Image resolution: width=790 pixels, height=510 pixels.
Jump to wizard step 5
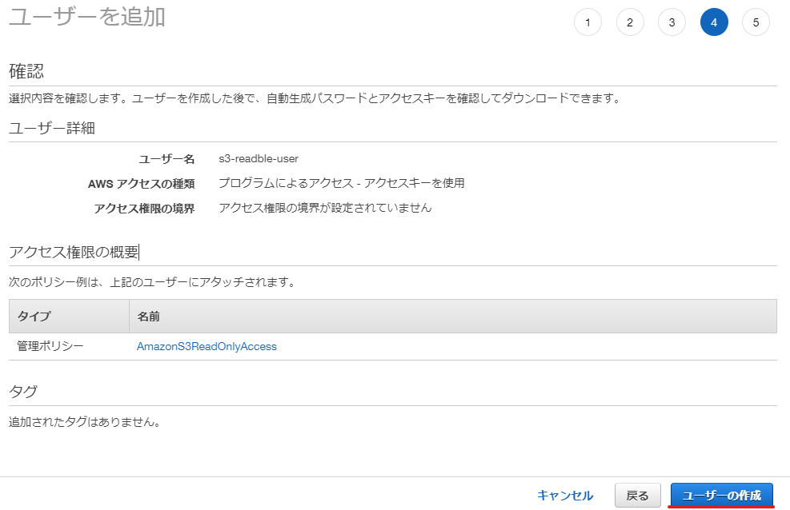pos(756,22)
